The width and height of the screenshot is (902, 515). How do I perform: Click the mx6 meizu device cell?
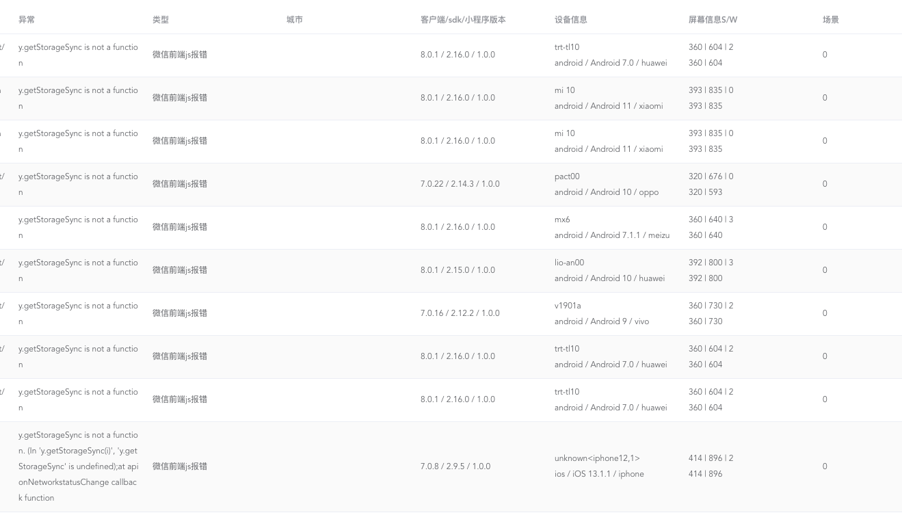[612, 227]
